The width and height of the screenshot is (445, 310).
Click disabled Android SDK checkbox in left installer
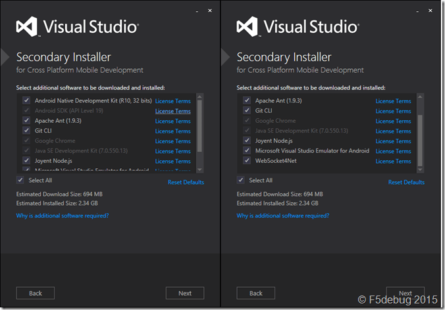(x=26, y=110)
